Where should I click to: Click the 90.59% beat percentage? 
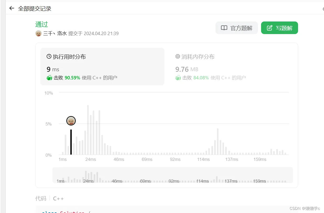(x=72, y=78)
